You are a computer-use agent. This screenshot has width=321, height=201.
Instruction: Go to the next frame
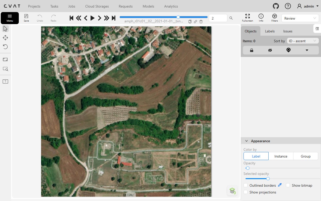(x=100, y=18)
